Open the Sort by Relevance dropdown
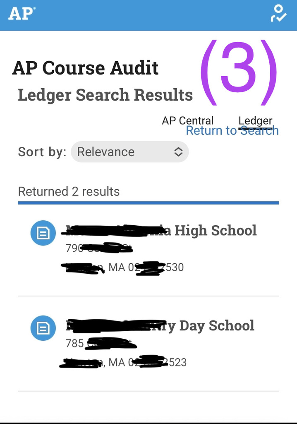Image resolution: width=297 pixels, height=424 pixels. pyautogui.click(x=130, y=152)
